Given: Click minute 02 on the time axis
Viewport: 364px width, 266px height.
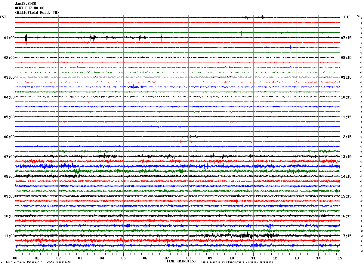Looking at the screenshot, I should point(58,258).
